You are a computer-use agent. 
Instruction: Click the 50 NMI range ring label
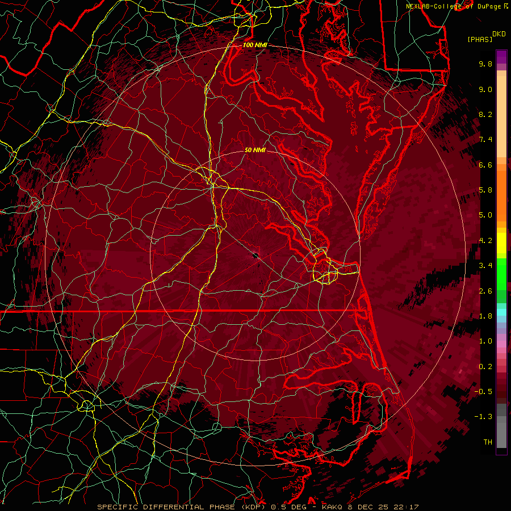[255, 150]
